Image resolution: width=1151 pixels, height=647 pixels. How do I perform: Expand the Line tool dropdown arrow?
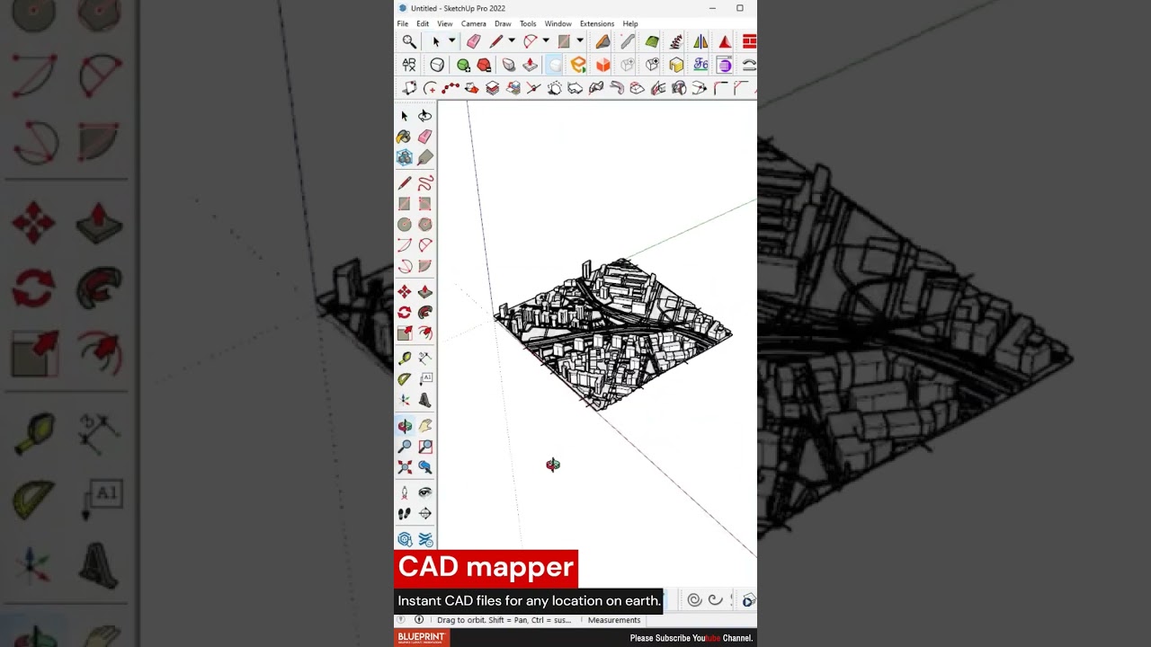512,41
